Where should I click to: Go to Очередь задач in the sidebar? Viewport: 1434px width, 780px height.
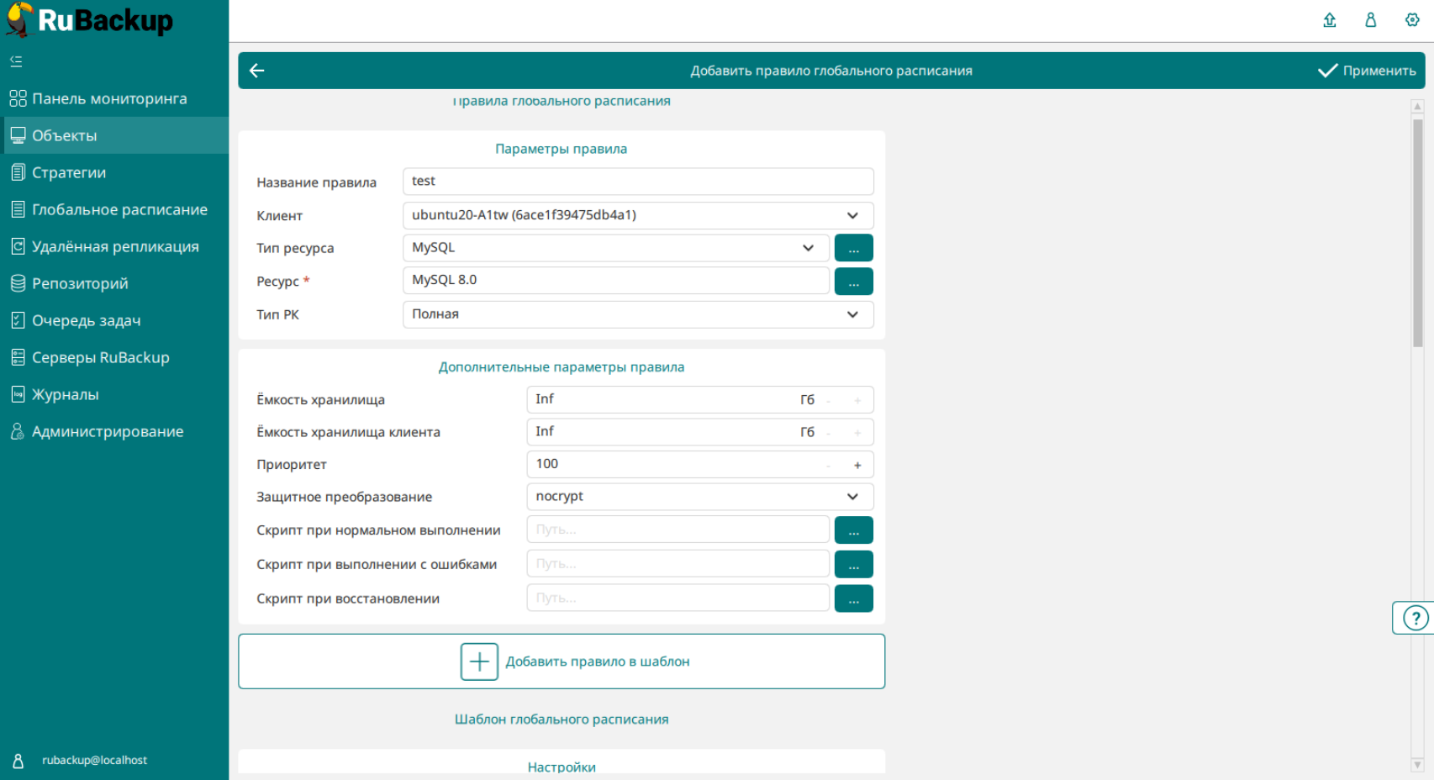point(86,320)
